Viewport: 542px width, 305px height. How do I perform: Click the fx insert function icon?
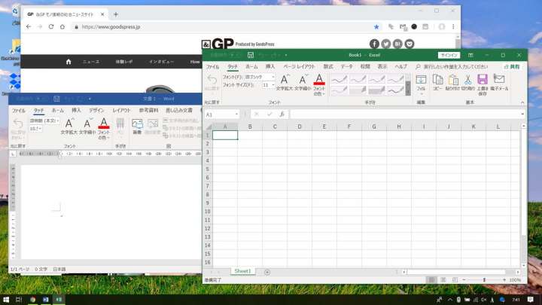click(282, 114)
